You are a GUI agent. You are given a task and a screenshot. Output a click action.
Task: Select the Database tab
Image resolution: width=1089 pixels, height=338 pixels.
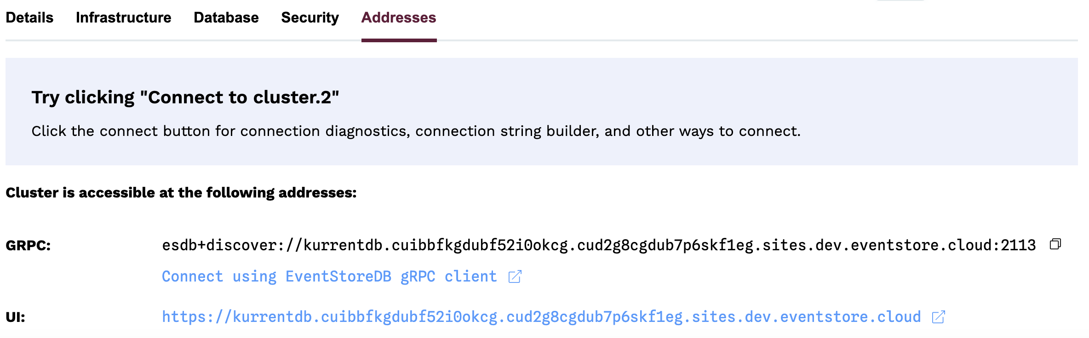pyautogui.click(x=225, y=17)
